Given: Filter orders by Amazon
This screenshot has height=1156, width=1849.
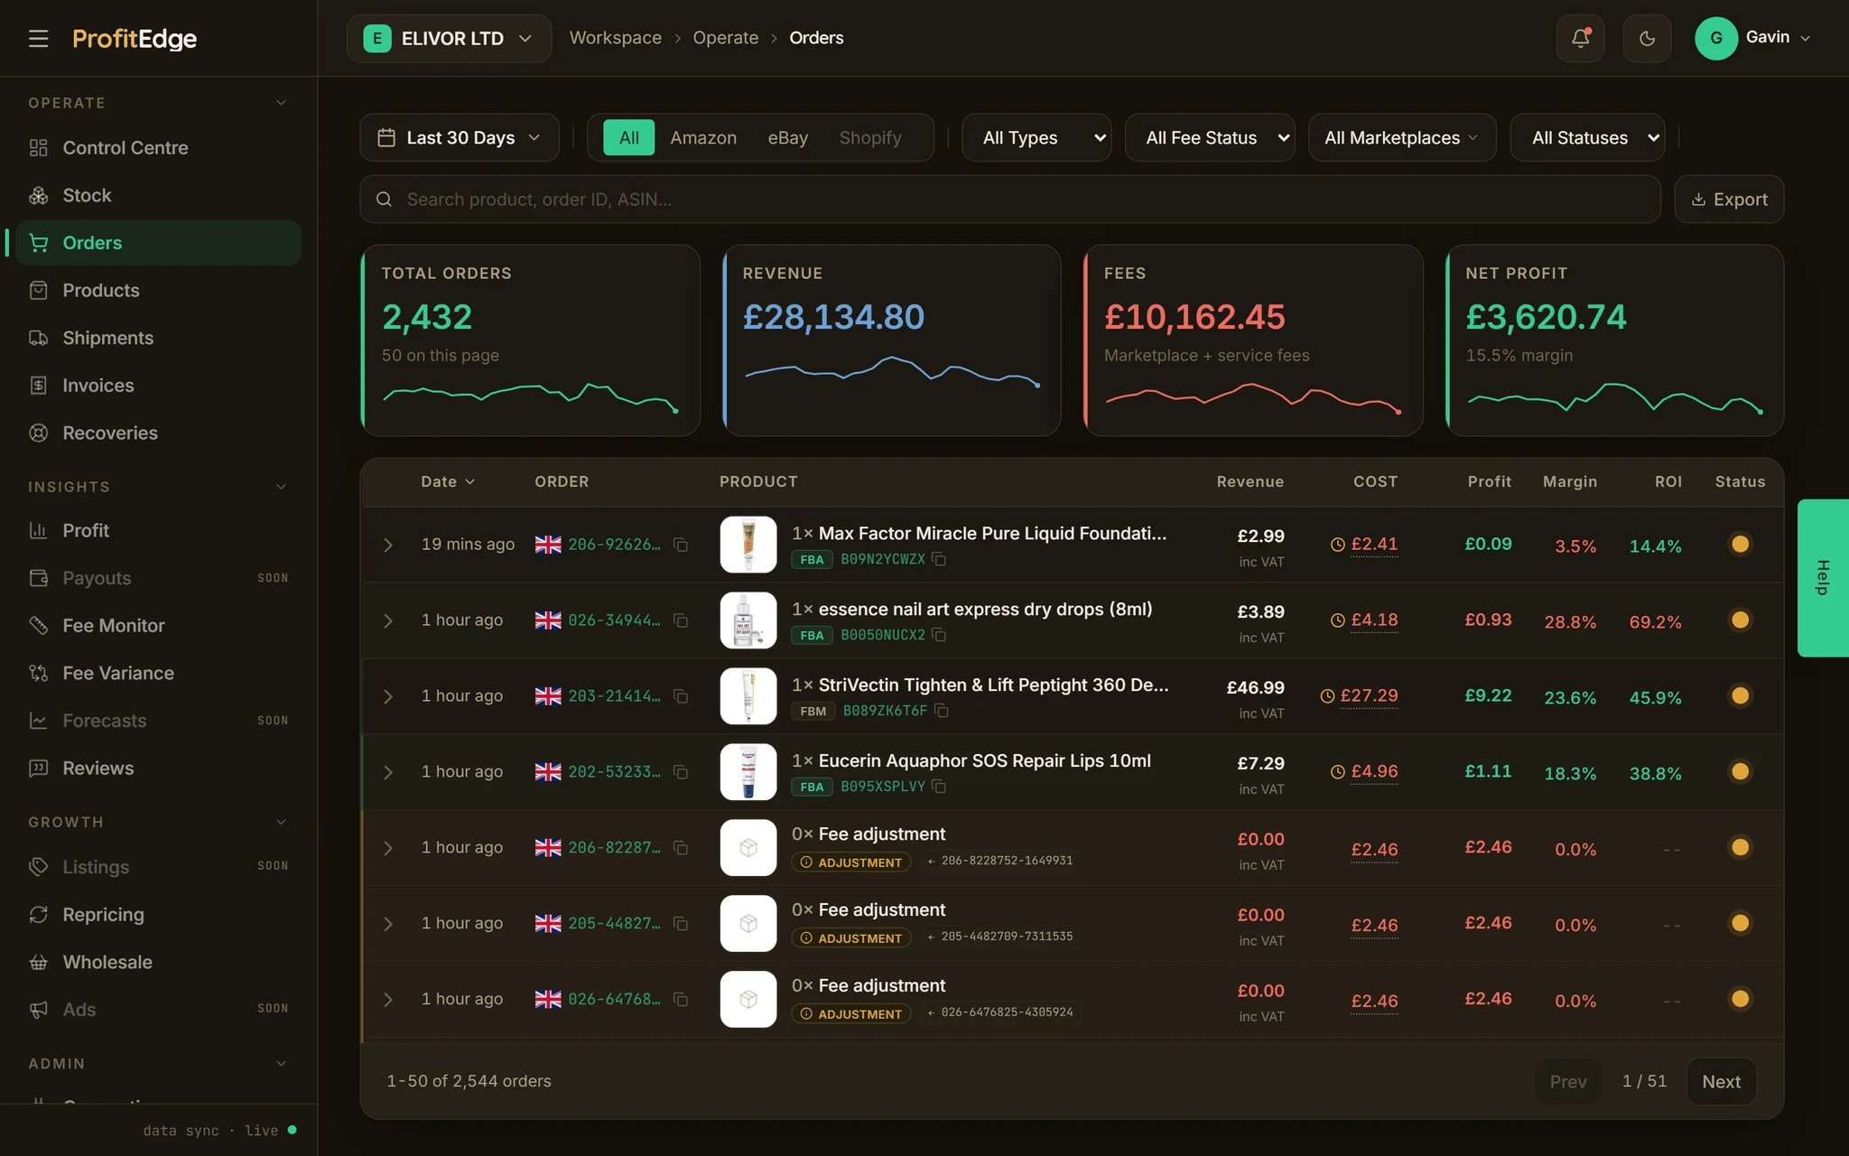Looking at the screenshot, I should click(x=703, y=137).
